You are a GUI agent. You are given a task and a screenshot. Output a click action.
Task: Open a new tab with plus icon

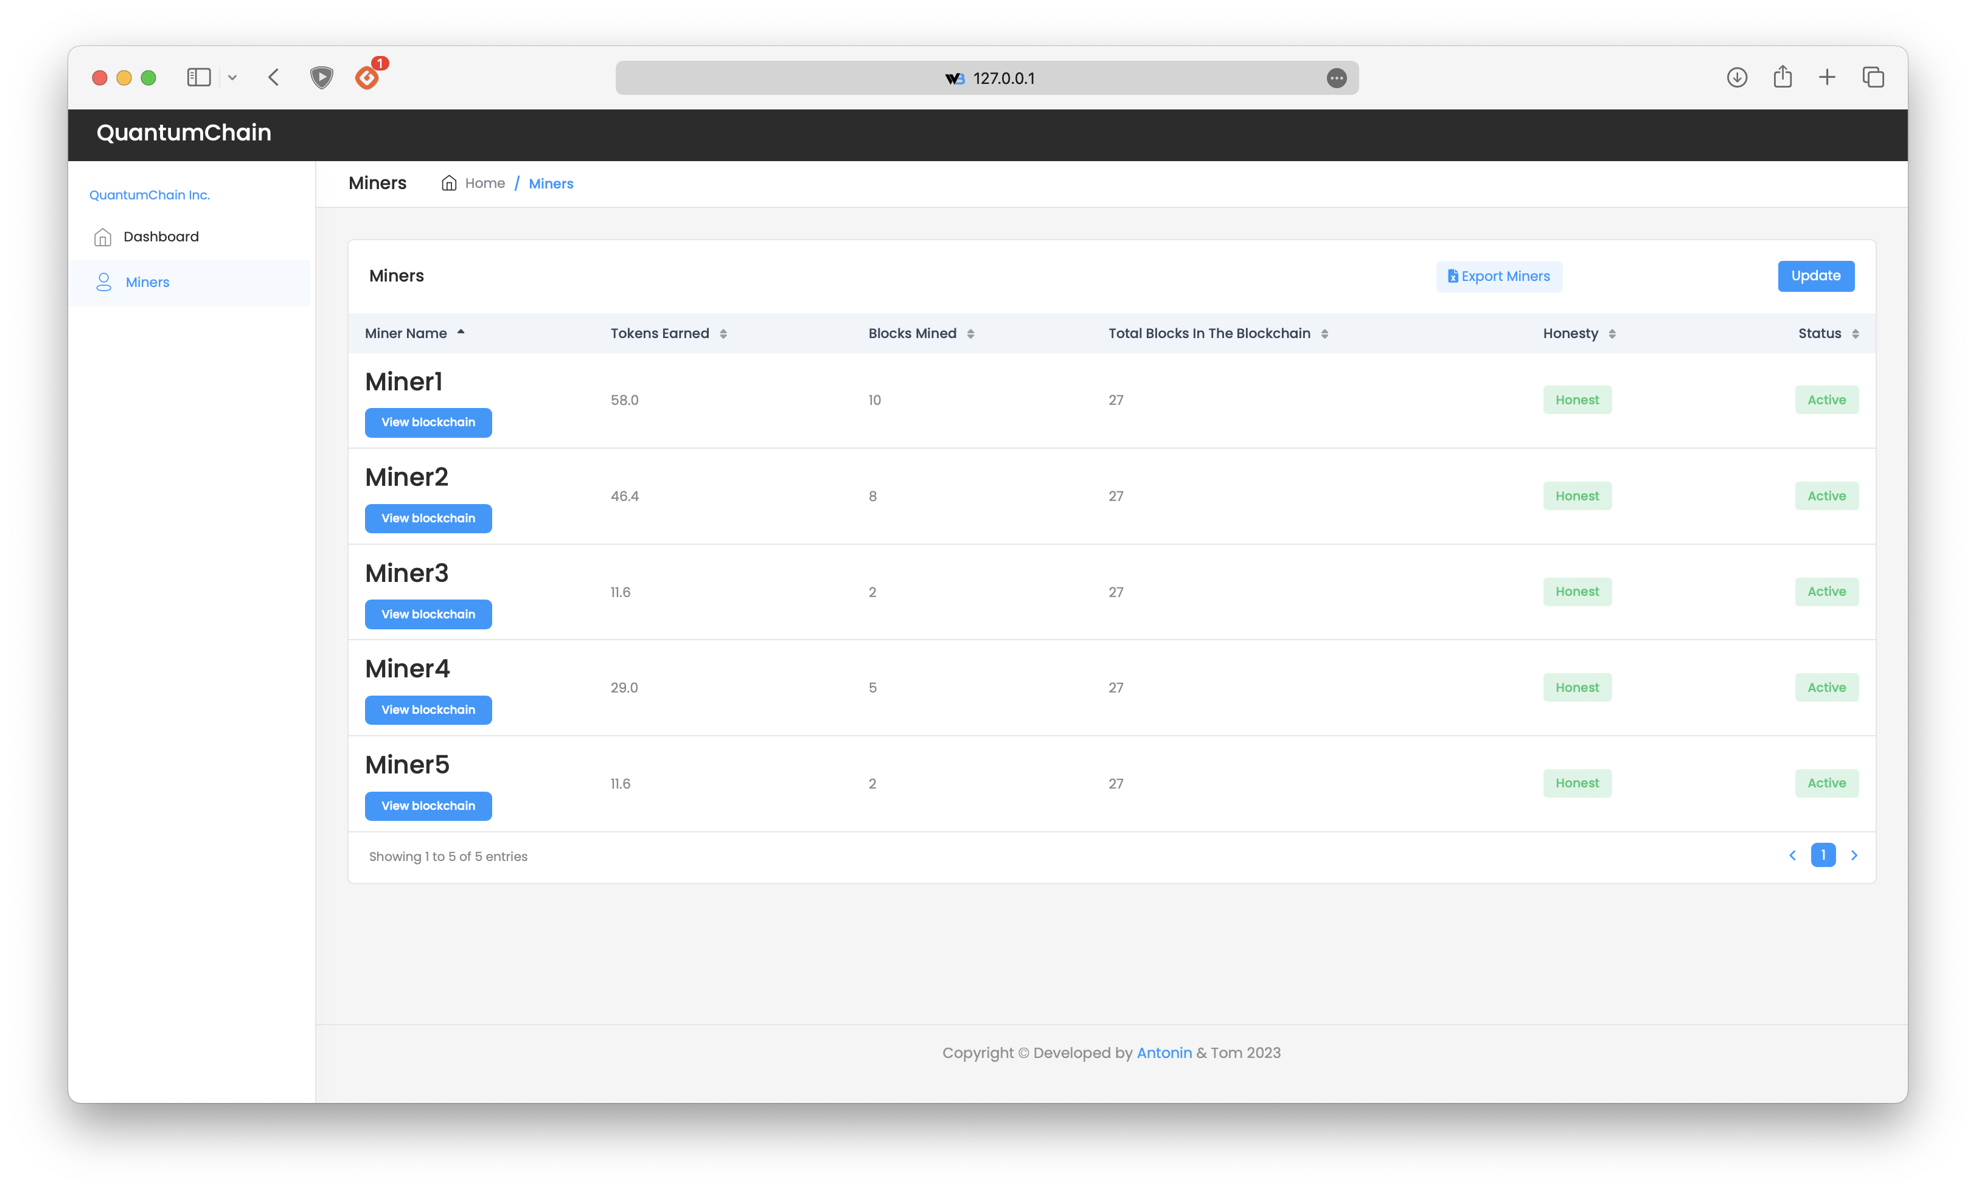tap(1827, 77)
